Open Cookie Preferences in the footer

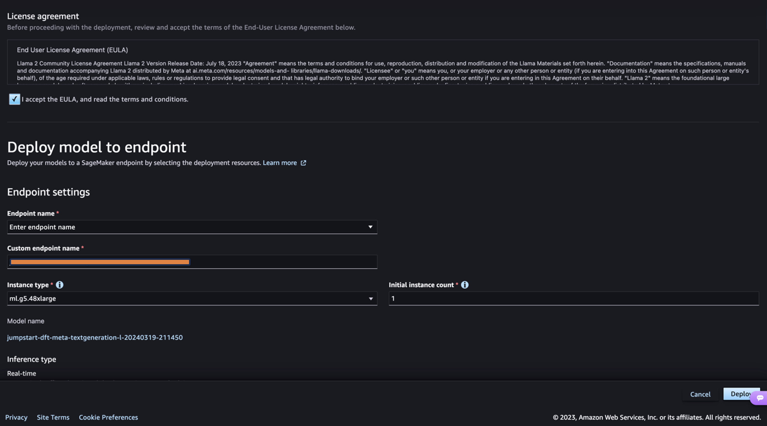[x=108, y=417]
